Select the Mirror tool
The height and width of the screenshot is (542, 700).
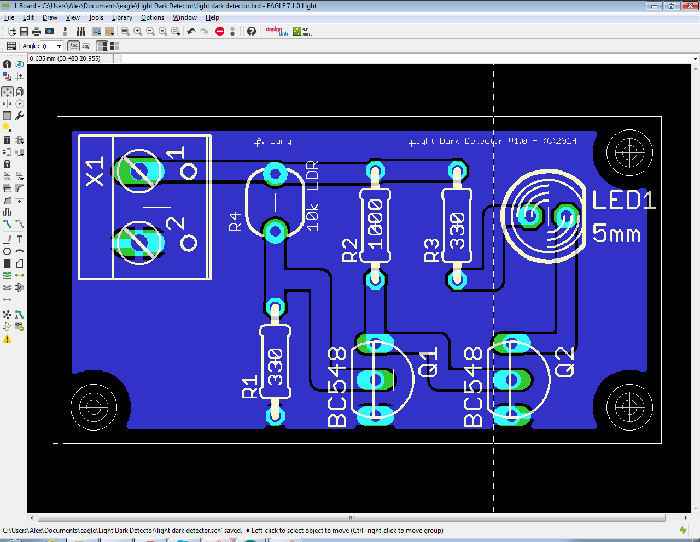click(x=7, y=104)
